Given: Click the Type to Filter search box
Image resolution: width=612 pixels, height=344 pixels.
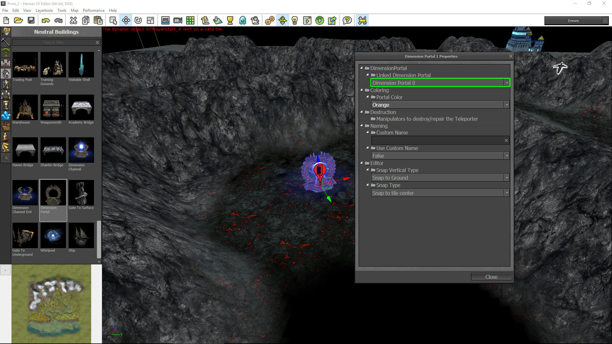Looking at the screenshot, I should [x=54, y=42].
